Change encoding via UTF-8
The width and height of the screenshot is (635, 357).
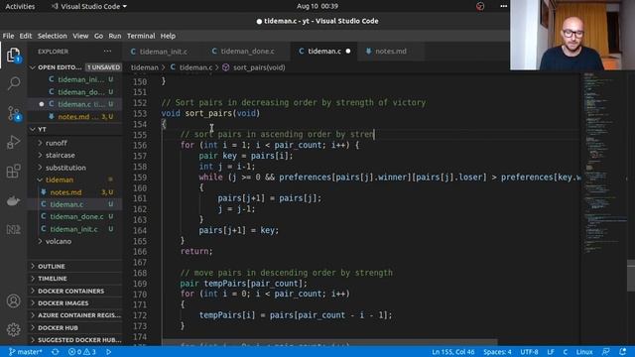tap(529, 352)
